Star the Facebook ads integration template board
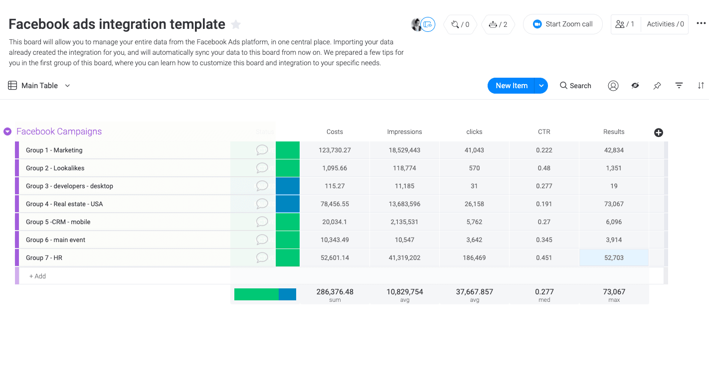This screenshot has height=387, width=709. [236, 24]
